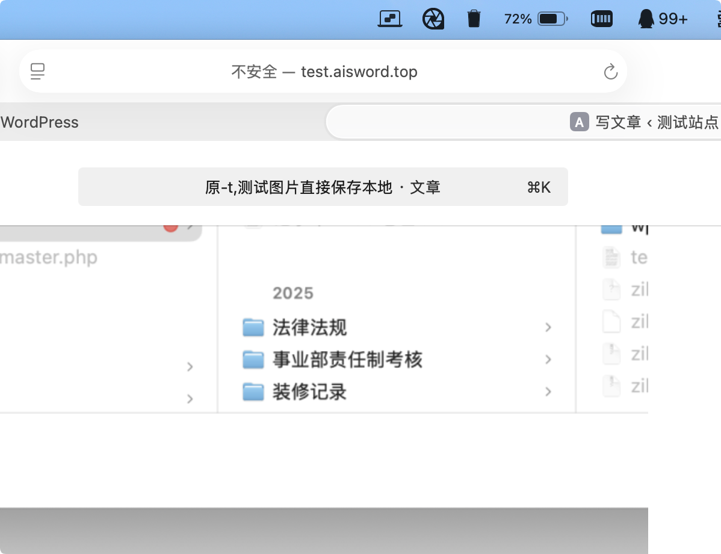
Task: Reload the page with the refresh icon
Action: pos(610,72)
